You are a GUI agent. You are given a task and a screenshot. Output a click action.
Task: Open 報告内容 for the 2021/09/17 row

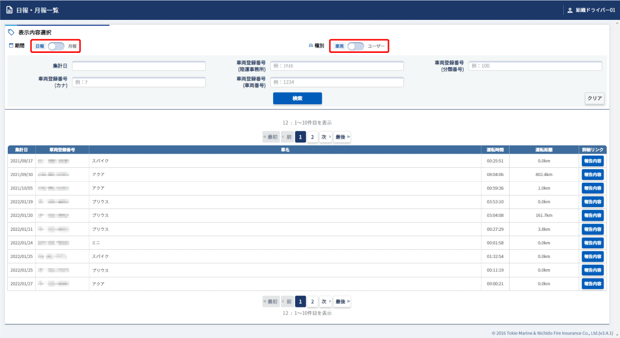point(592,161)
